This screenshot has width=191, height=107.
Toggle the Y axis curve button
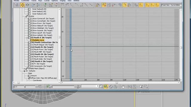152,5
